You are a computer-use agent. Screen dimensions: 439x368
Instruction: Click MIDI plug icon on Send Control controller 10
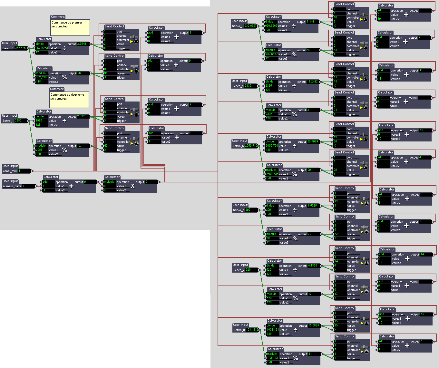click(366, 19)
